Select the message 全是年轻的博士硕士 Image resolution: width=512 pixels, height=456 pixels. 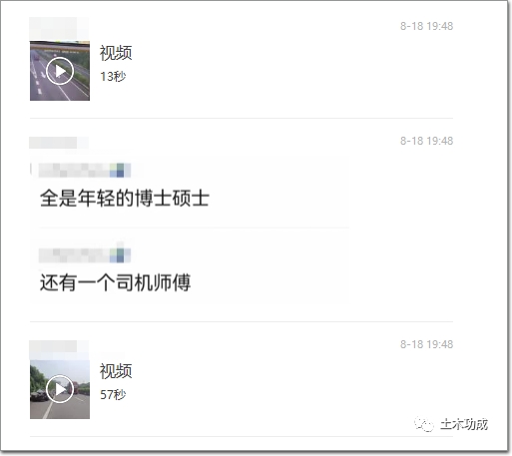click(x=125, y=198)
